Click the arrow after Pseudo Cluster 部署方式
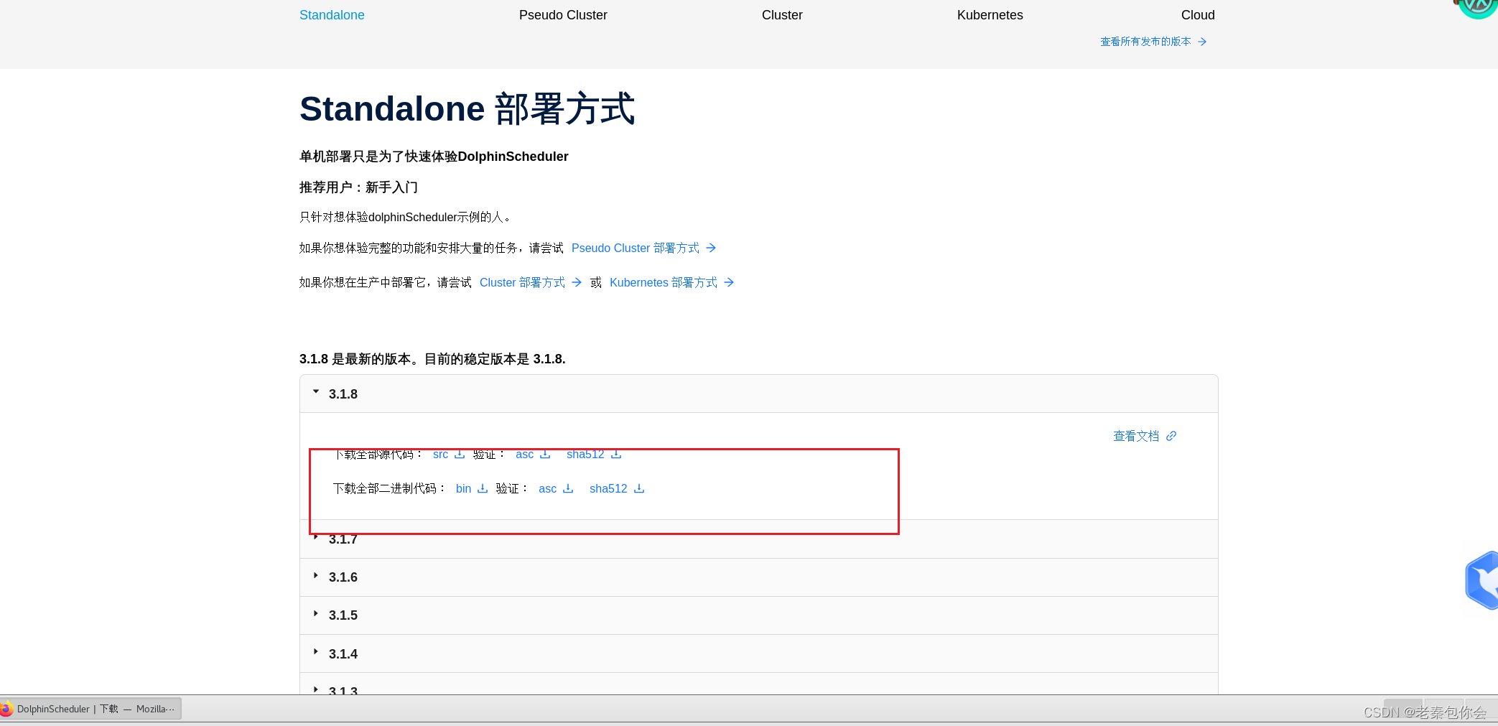 point(711,248)
